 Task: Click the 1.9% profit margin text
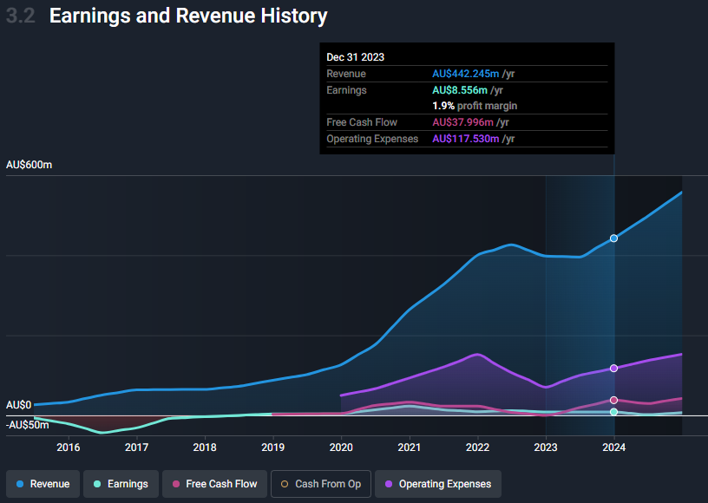(475, 106)
